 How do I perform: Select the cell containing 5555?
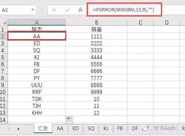pyautogui.click(x=97, y=64)
